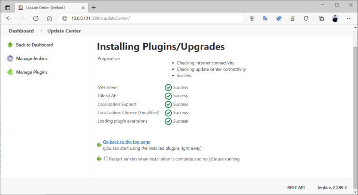Click the first extension icon in toolbar
The width and height of the screenshot is (358, 195).
[252, 18]
